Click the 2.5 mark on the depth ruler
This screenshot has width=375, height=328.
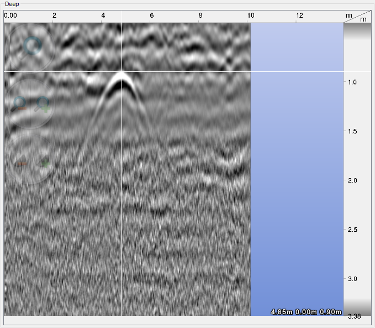coord(352,230)
